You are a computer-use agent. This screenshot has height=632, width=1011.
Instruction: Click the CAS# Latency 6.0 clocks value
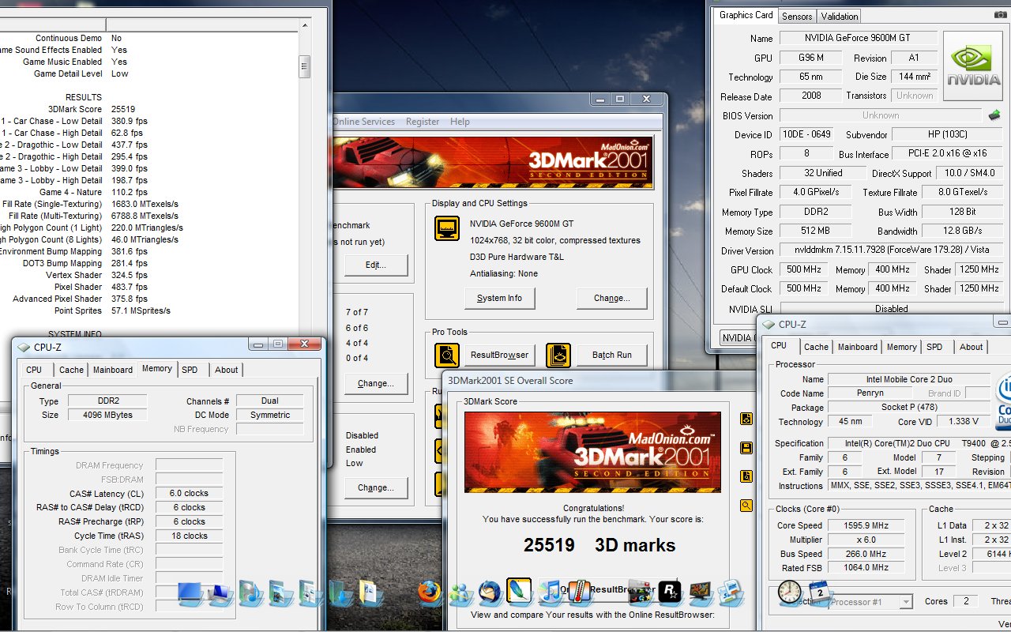click(x=189, y=493)
